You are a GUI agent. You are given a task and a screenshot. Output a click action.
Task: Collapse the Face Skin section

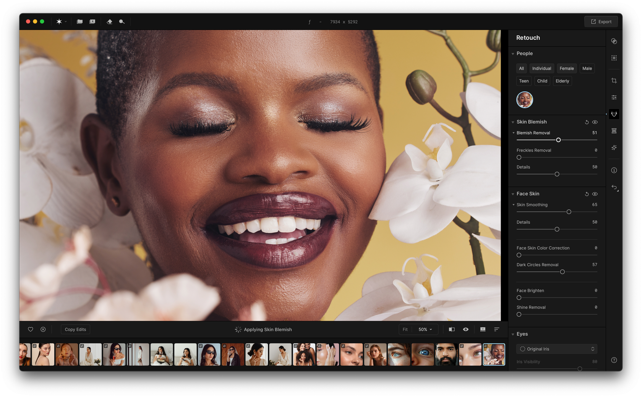tap(512, 194)
